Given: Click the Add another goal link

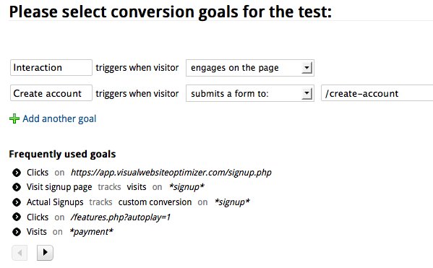Looking at the screenshot, I should (59, 118).
